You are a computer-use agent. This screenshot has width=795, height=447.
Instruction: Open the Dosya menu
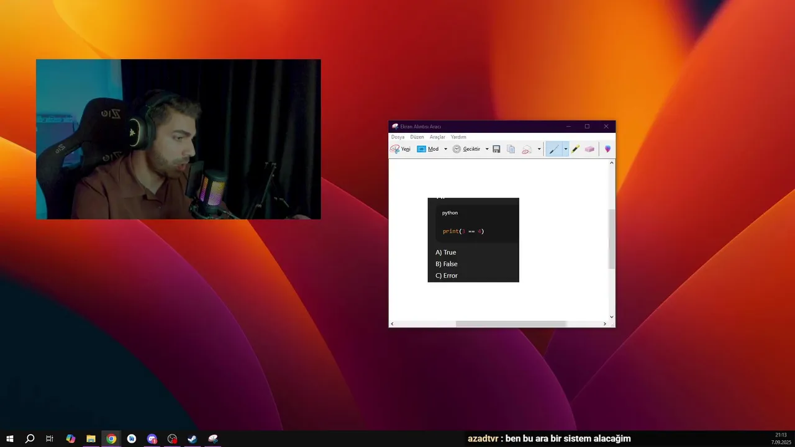click(397, 137)
